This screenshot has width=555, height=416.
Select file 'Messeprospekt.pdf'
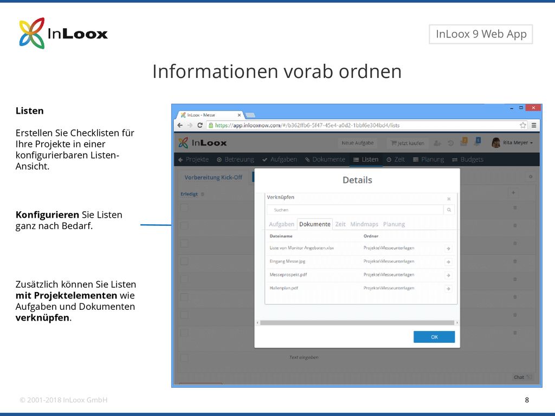coord(288,275)
